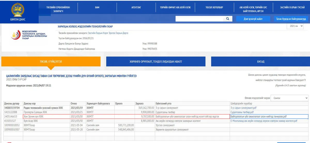Open Е-Монголиад заавар контент.pdf link
The width and height of the screenshot is (310, 143).
pyautogui.click(x=264, y=121)
